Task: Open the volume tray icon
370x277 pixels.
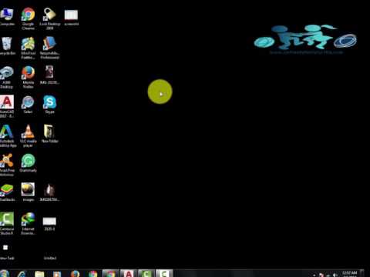Action: (335, 275)
